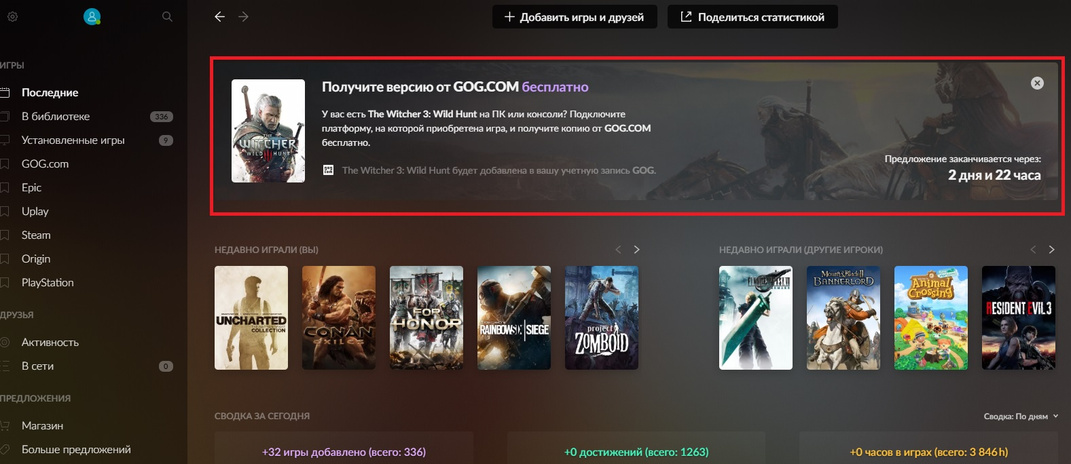Open Mount & Blade II Bannerlord tile
The height and width of the screenshot is (464, 1071).
click(x=843, y=317)
